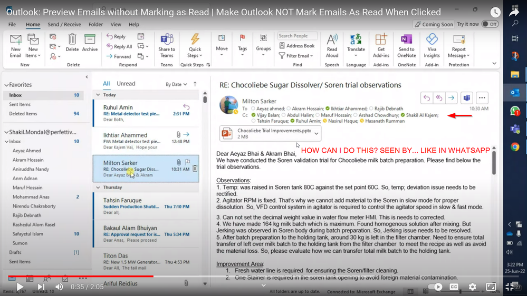Collapse the Today message group

tap(98, 95)
